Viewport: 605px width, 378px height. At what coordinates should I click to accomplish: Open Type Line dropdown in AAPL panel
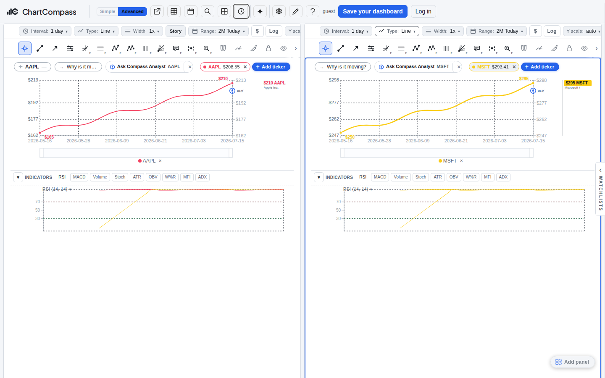point(96,31)
